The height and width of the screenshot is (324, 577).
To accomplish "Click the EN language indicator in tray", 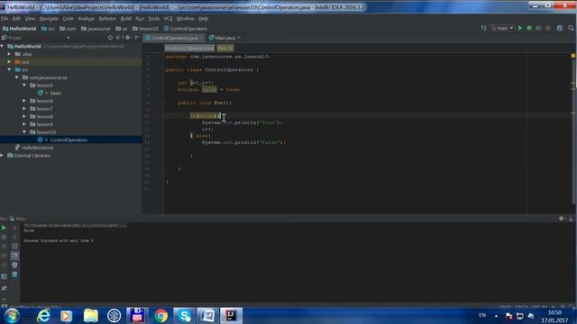I will pos(482,315).
